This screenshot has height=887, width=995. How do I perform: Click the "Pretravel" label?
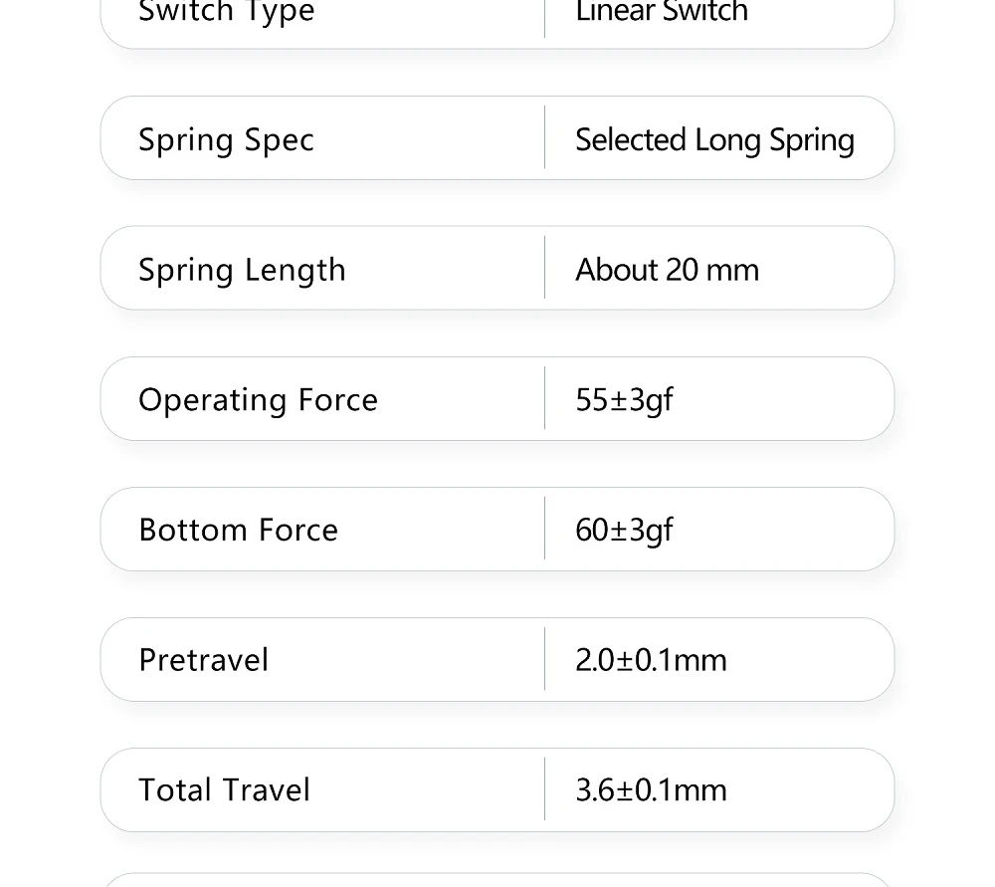click(x=203, y=660)
